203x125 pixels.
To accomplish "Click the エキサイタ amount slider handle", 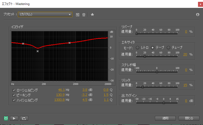I will point(145,56).
